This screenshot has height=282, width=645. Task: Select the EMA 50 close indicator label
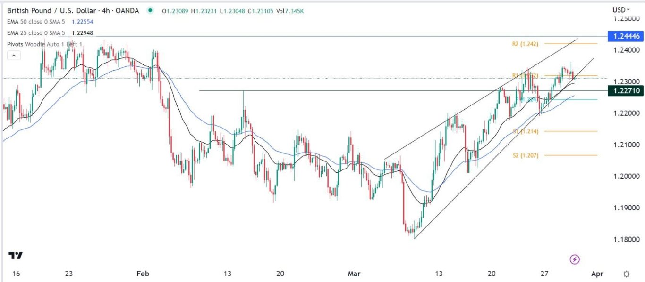click(x=36, y=22)
